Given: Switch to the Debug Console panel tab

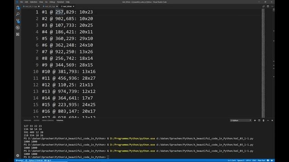Looking at the screenshot, I should click(48, 120).
